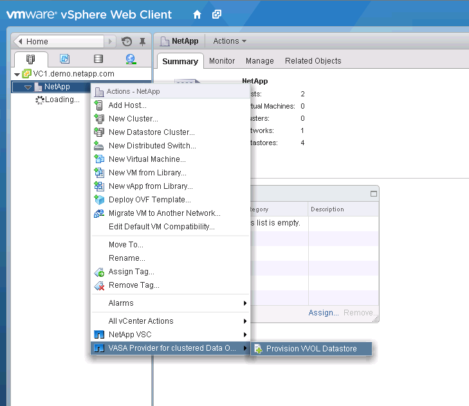This screenshot has width=469, height=406.
Task: Choose Remove Tag... from context menu
Action: tap(170, 285)
